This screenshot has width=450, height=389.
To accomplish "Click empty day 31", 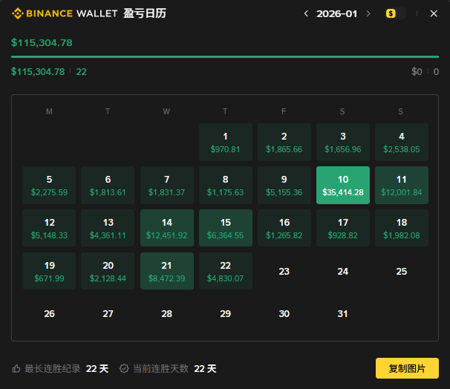I will [x=343, y=313].
